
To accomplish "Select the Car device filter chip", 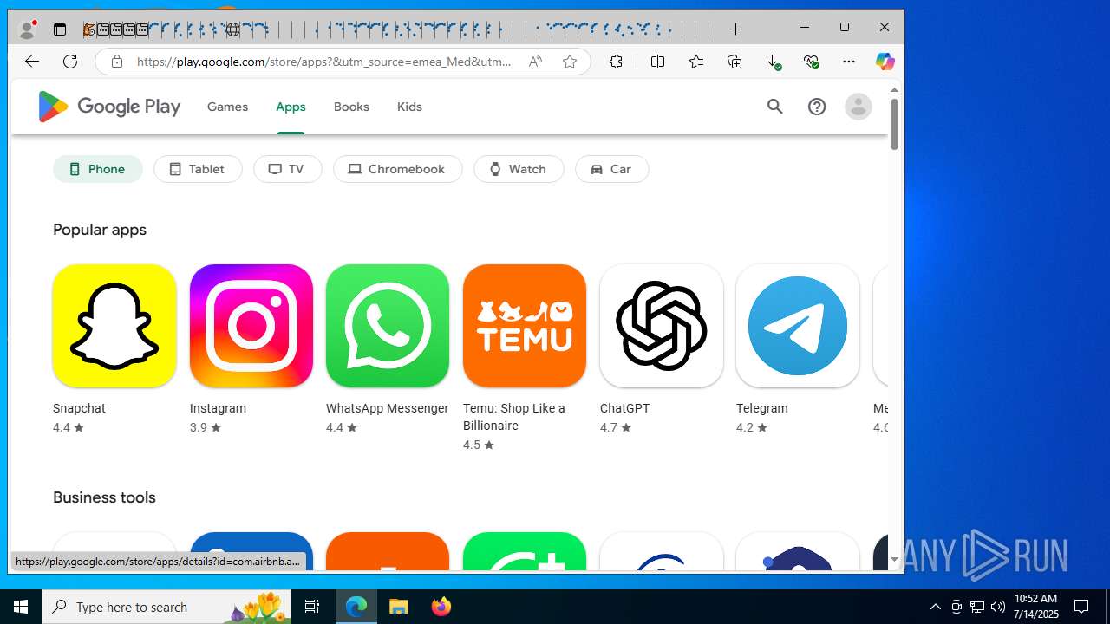I will (612, 169).
